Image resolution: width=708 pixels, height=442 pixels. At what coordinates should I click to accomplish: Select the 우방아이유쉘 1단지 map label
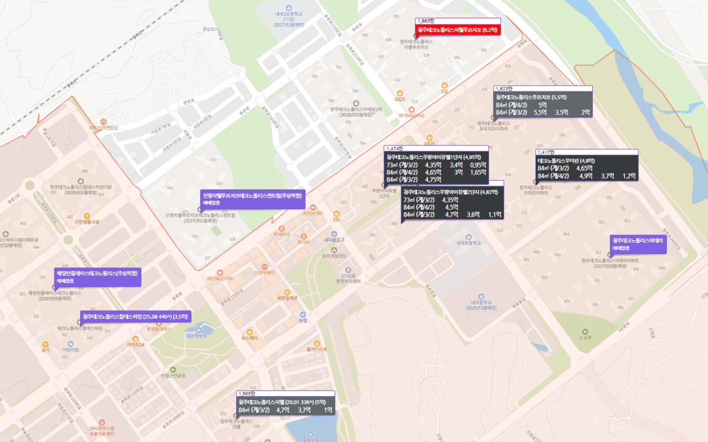point(384,193)
